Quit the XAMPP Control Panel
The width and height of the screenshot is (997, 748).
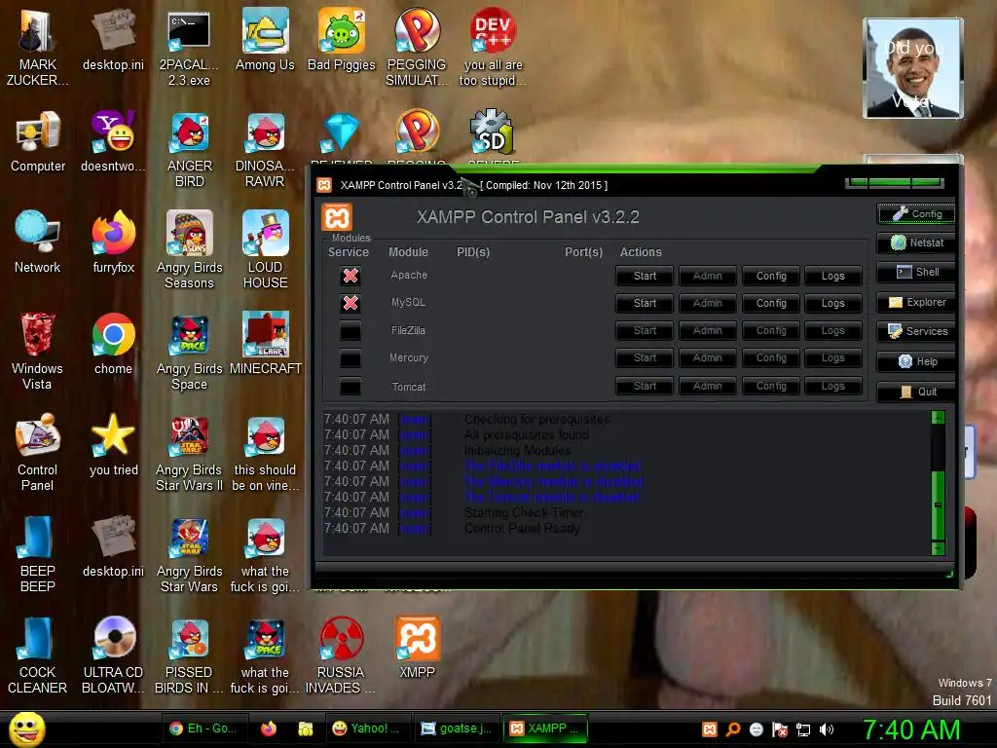(x=916, y=392)
